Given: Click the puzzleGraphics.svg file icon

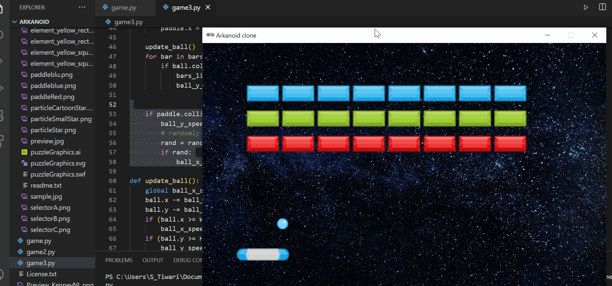Looking at the screenshot, I should pyautogui.click(x=24, y=163).
